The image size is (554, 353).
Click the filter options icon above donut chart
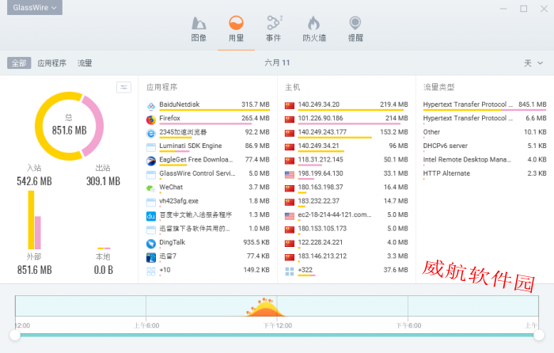[x=123, y=87]
